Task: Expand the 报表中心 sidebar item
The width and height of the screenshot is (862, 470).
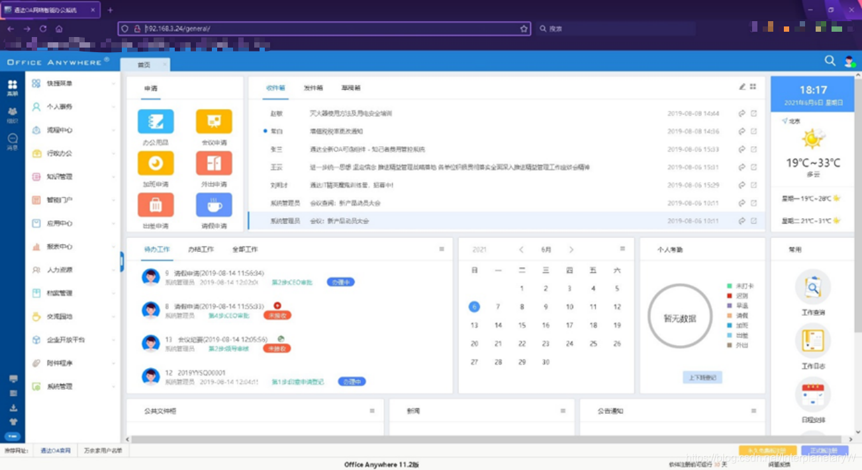Action: coord(73,247)
